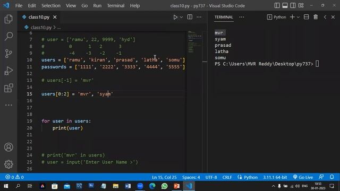Image resolution: width=340 pixels, height=191 pixels.
Task: Open the Terminal menu
Action: click(116, 6)
